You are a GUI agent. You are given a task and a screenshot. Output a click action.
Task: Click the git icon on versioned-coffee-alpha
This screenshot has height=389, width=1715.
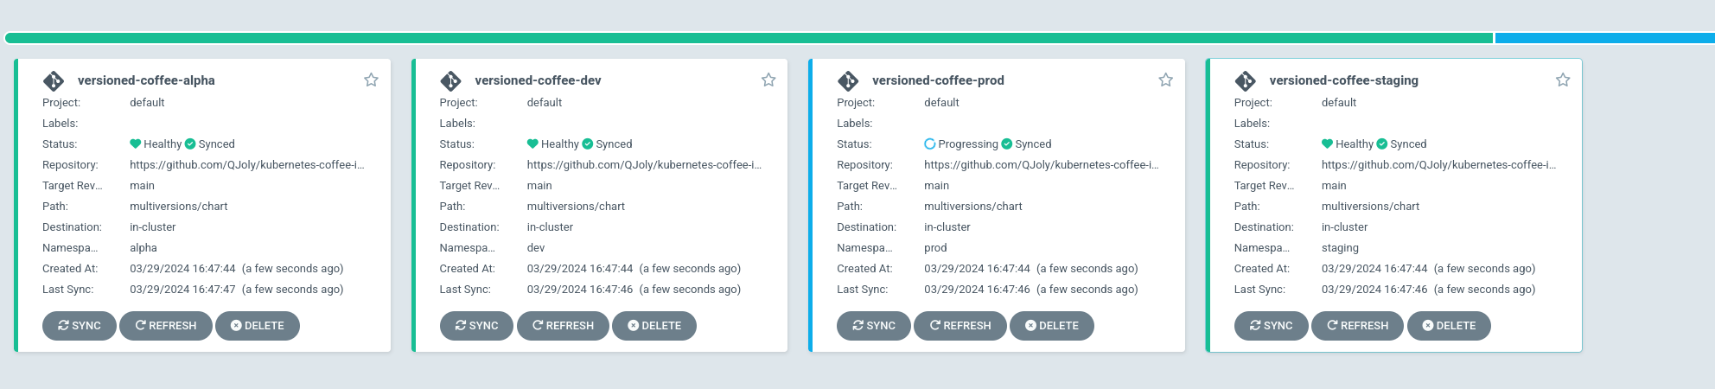[x=54, y=81]
